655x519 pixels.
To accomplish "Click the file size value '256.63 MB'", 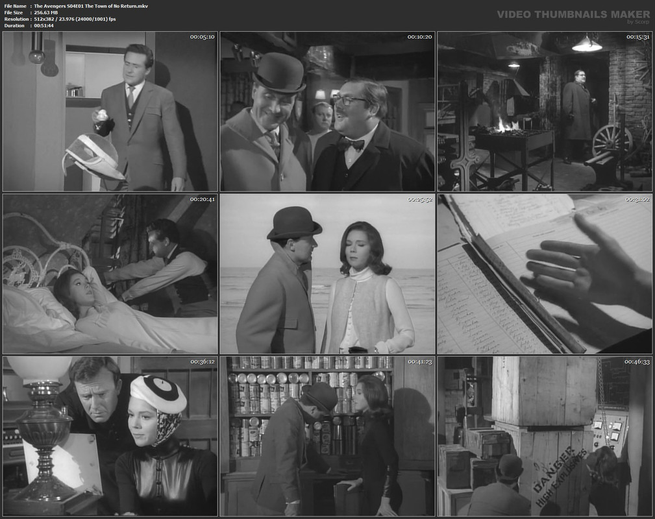I will click(46, 12).
